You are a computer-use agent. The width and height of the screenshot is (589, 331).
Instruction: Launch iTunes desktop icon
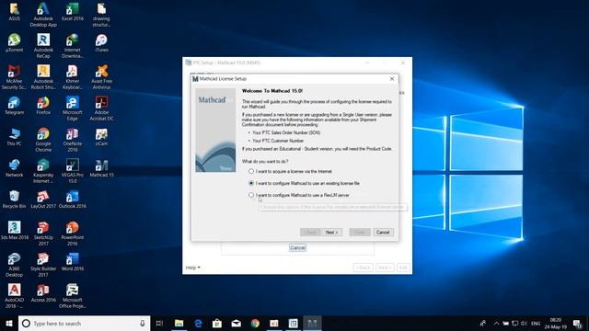(x=101, y=43)
